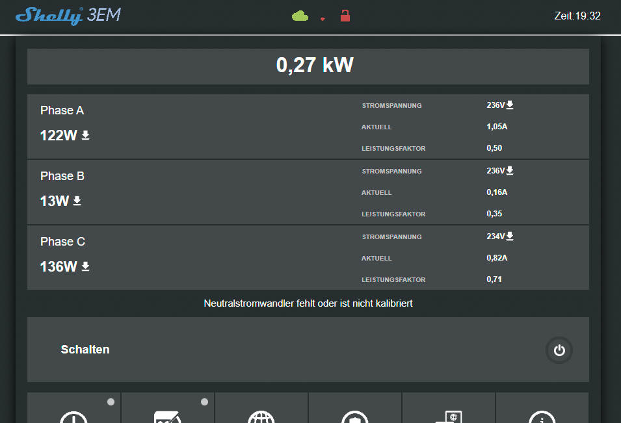The height and width of the screenshot is (423, 621).
Task: Click Phase A current value 1,05A
Action: (x=497, y=127)
